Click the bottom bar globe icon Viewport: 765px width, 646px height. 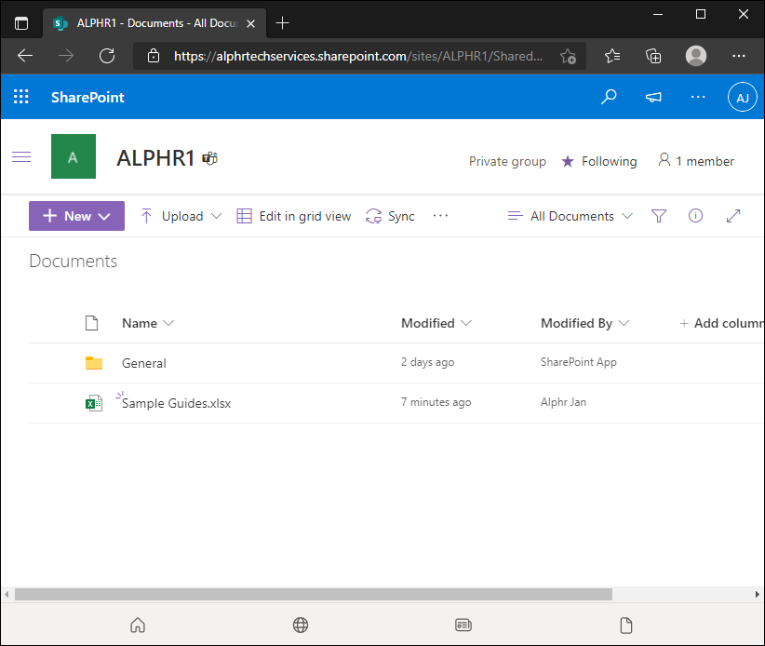pyautogui.click(x=301, y=625)
